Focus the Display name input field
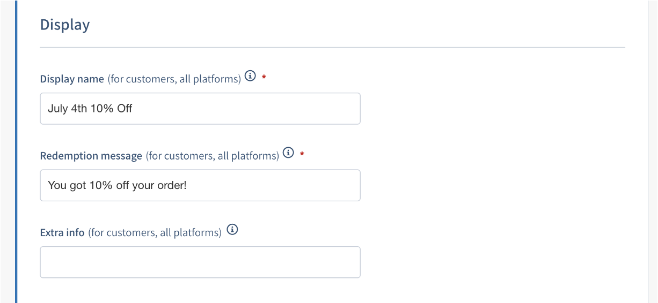 pyautogui.click(x=200, y=109)
